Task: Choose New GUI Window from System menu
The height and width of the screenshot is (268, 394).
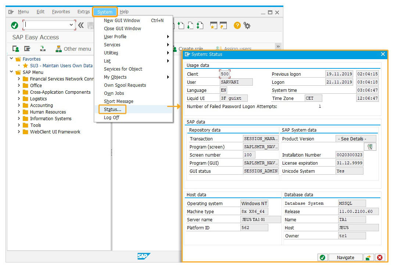Action: 133,21
